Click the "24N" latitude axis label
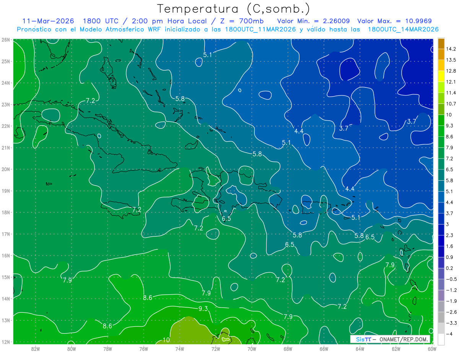 point(5,83)
